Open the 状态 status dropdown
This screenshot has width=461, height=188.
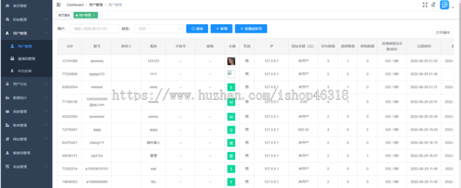[x=159, y=29]
